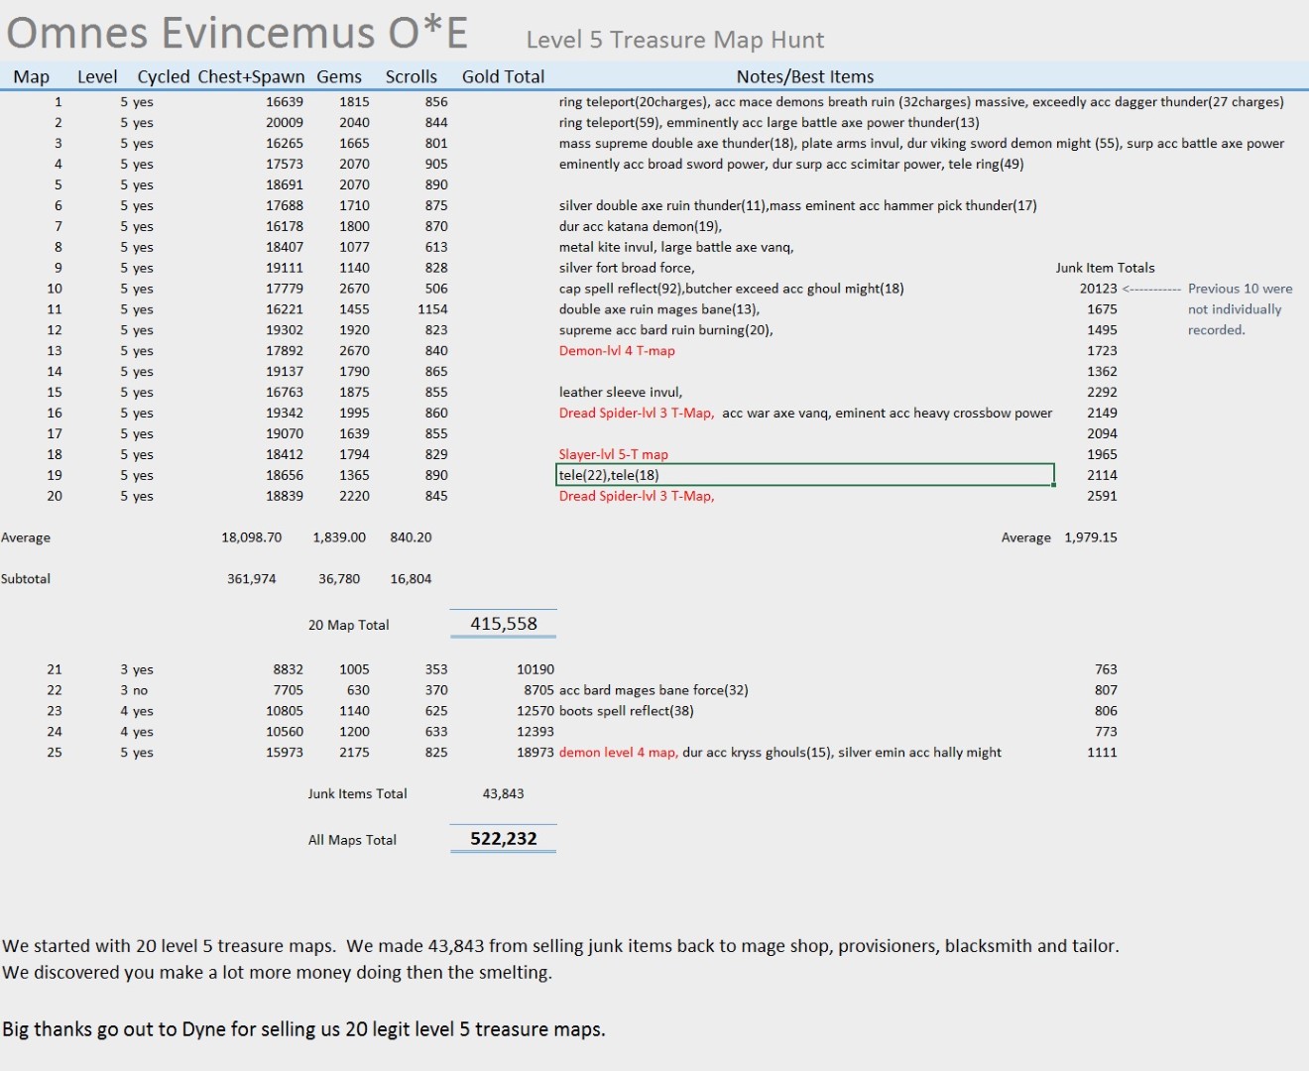1309x1071 pixels.
Task: Click the Map column header
Action: click(x=32, y=76)
